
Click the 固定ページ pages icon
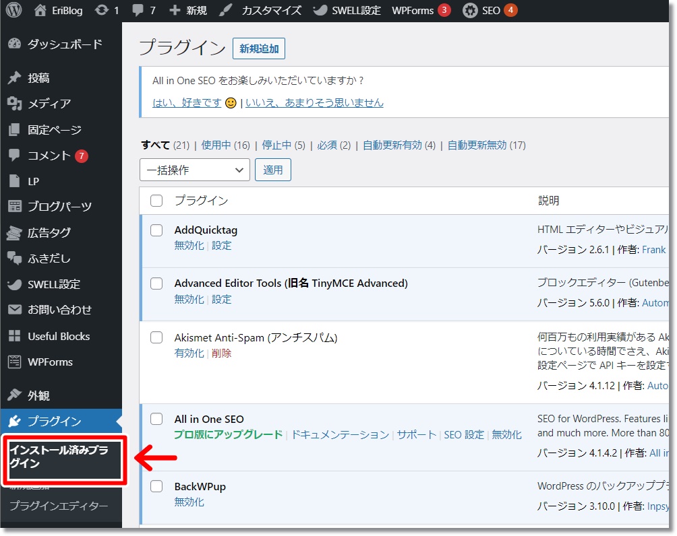[x=14, y=129]
